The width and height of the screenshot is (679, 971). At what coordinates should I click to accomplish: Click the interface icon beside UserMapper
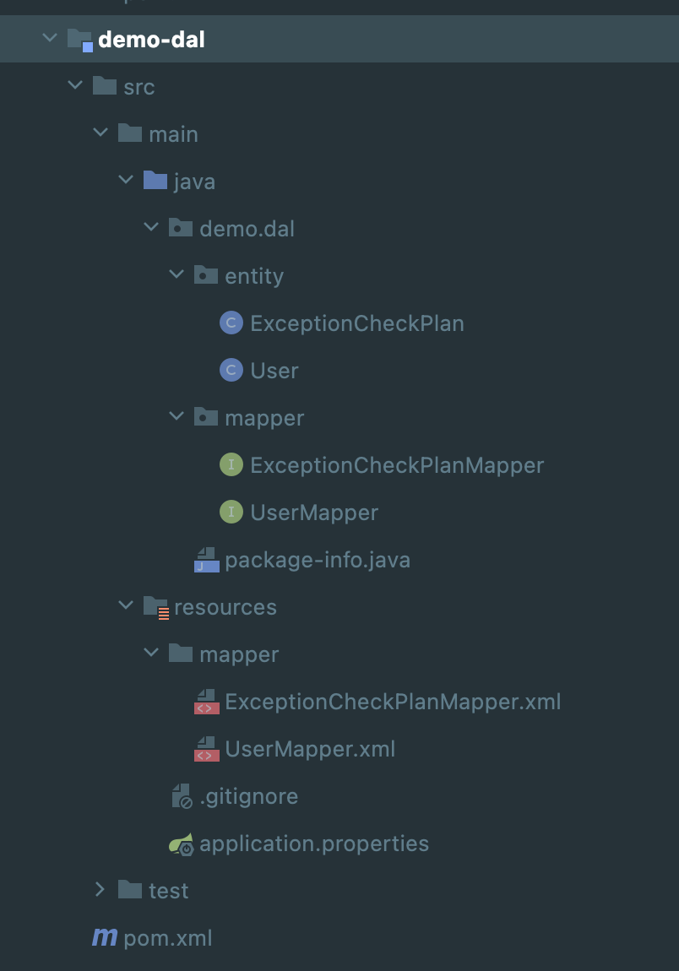point(231,512)
